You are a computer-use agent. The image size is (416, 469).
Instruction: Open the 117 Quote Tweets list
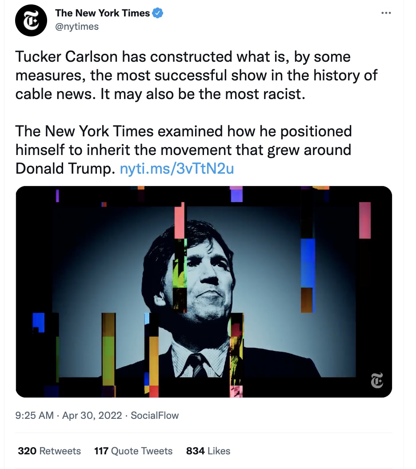(x=133, y=451)
